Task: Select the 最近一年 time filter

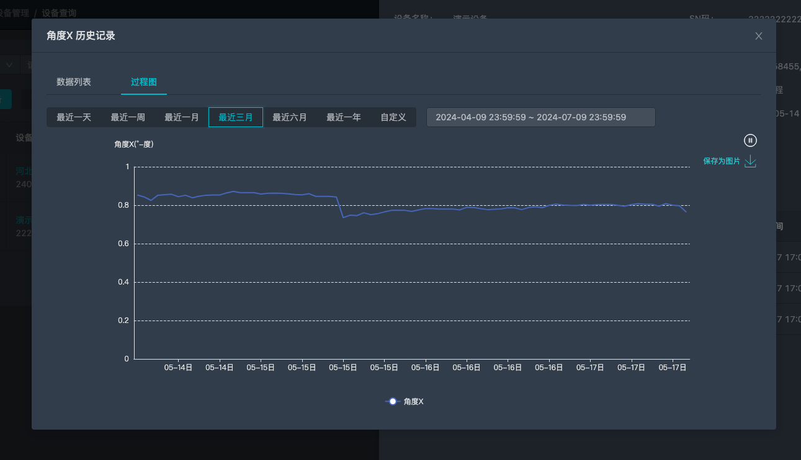Action: [x=343, y=117]
